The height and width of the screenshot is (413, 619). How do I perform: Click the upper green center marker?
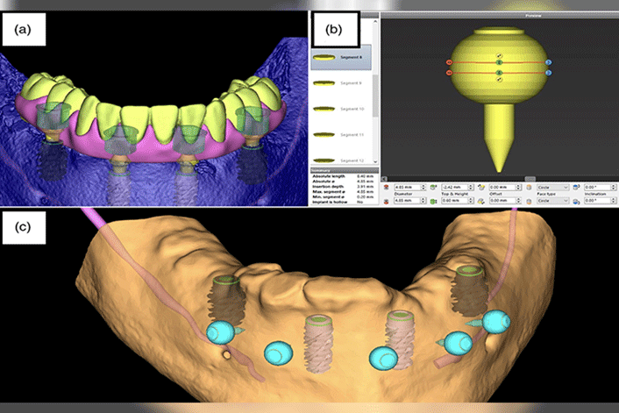[498, 64]
